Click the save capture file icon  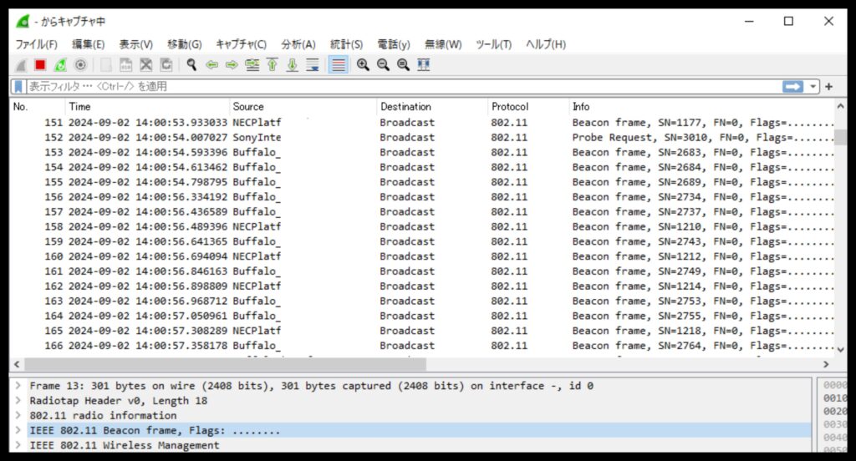pos(125,65)
